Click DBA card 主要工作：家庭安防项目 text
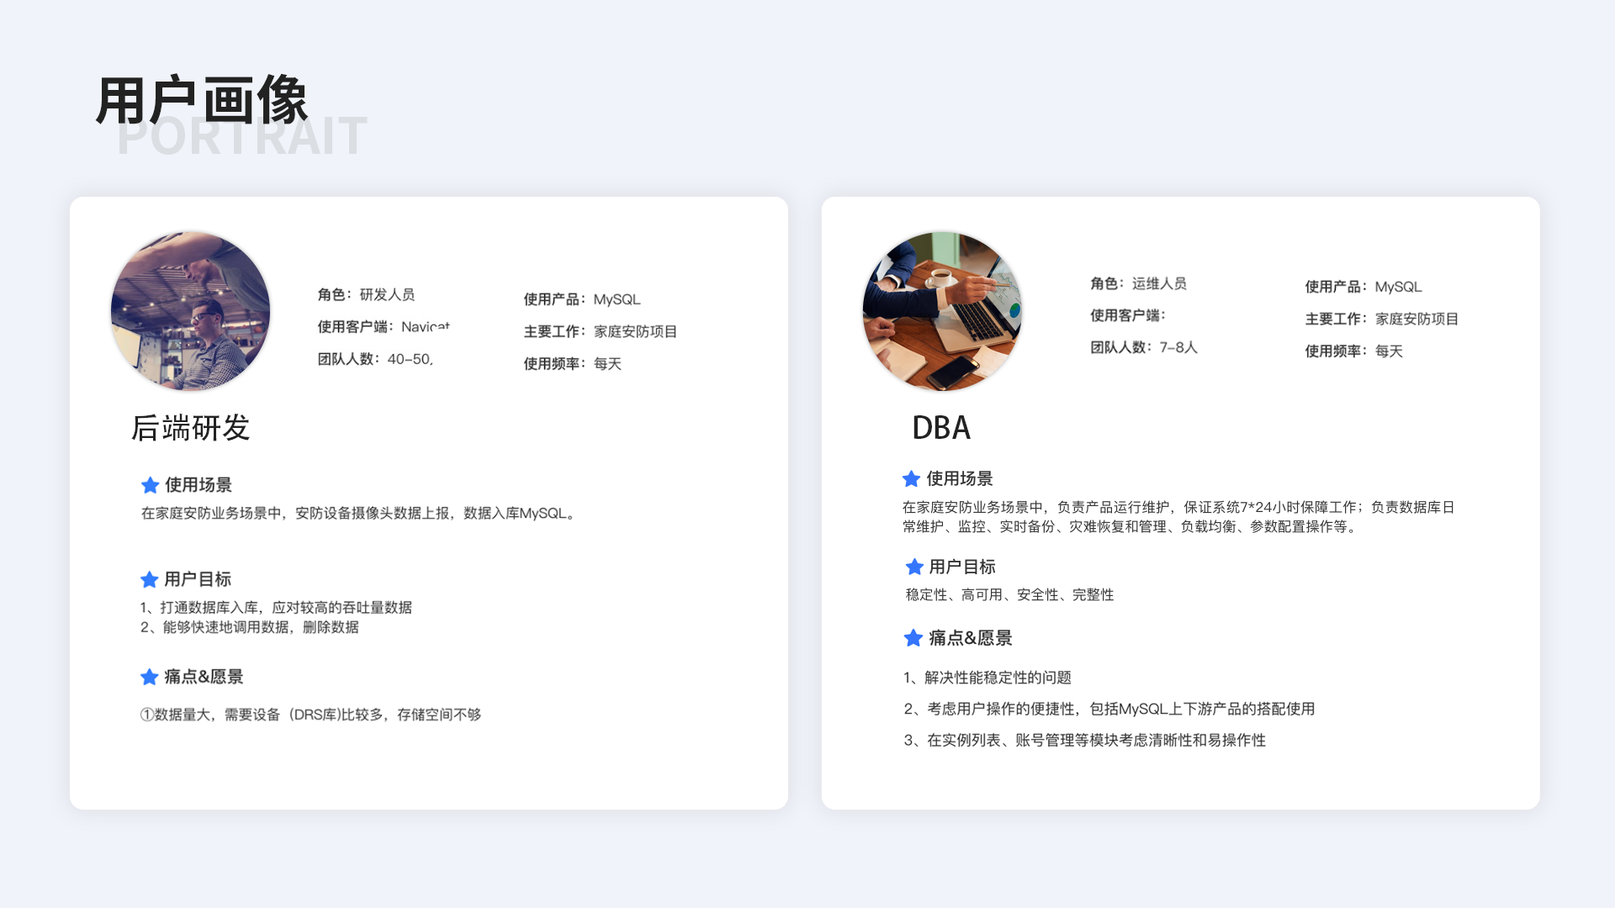This screenshot has height=908, width=1615. point(1381,319)
